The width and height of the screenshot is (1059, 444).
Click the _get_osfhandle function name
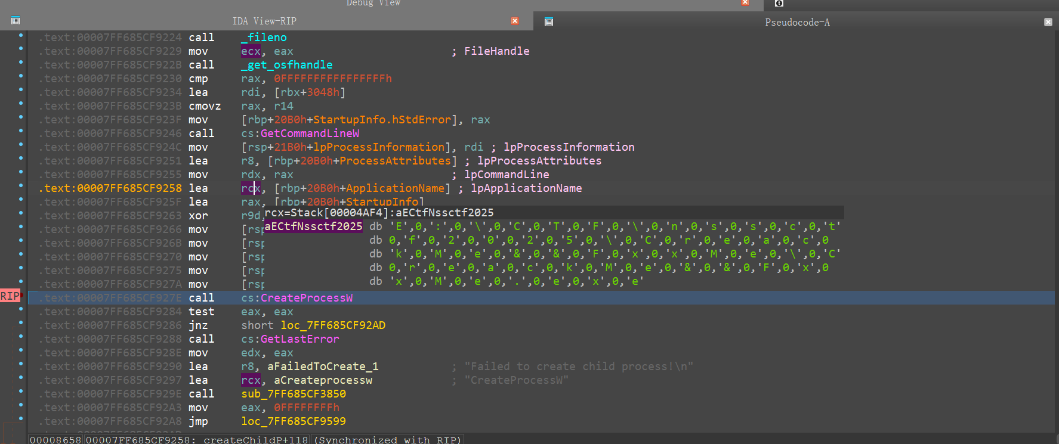[x=286, y=65]
